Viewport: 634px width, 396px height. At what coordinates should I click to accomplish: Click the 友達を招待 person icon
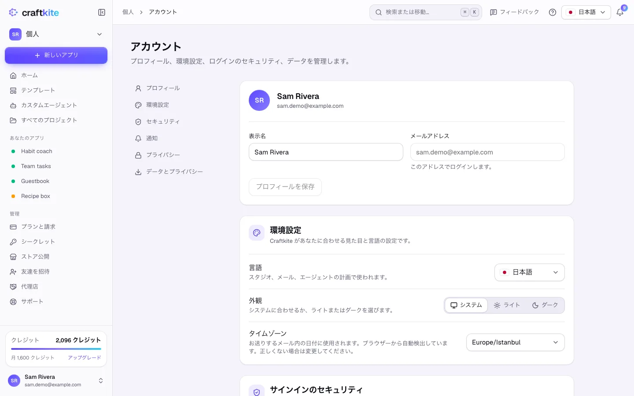click(x=13, y=271)
